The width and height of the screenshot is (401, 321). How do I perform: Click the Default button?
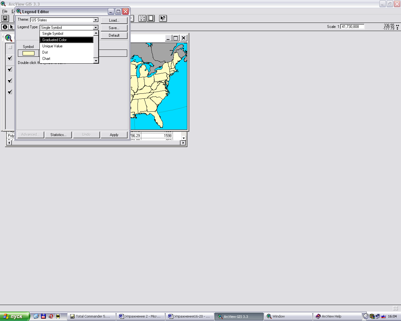tap(114, 35)
